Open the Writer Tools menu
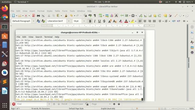The height and width of the screenshot is (110, 195). pyautogui.click(x=72, y=11)
